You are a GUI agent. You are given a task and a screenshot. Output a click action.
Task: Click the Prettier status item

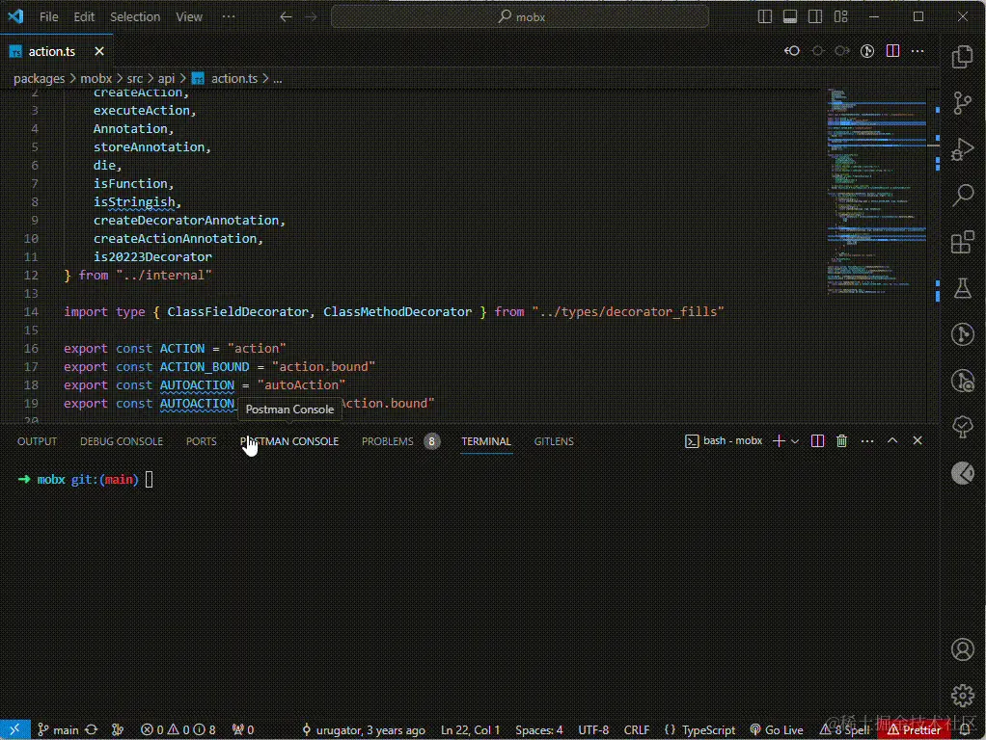point(914,730)
